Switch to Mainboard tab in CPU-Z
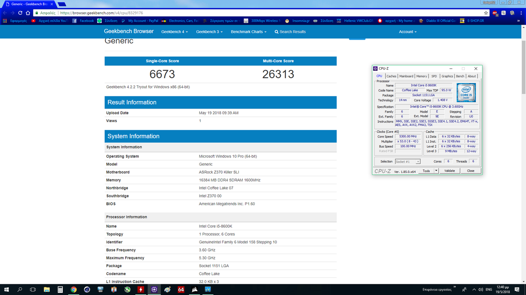This screenshot has width=526, height=295. pos(406,76)
